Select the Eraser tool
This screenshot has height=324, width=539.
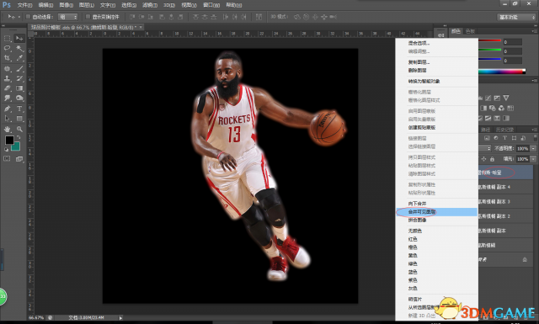point(8,88)
